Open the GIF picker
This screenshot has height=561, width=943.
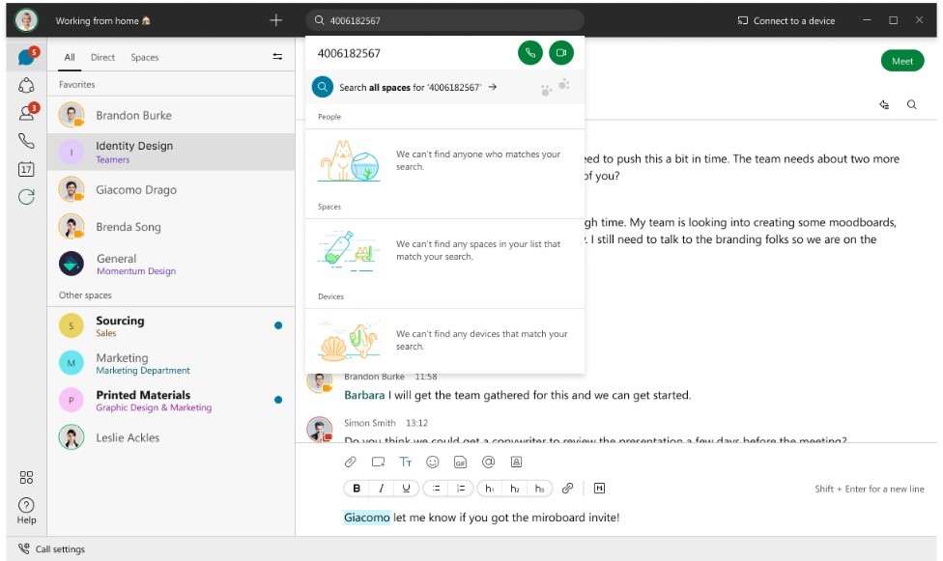click(x=460, y=462)
